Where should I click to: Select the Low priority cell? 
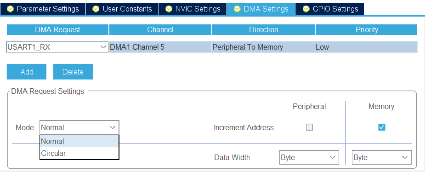click(367, 47)
